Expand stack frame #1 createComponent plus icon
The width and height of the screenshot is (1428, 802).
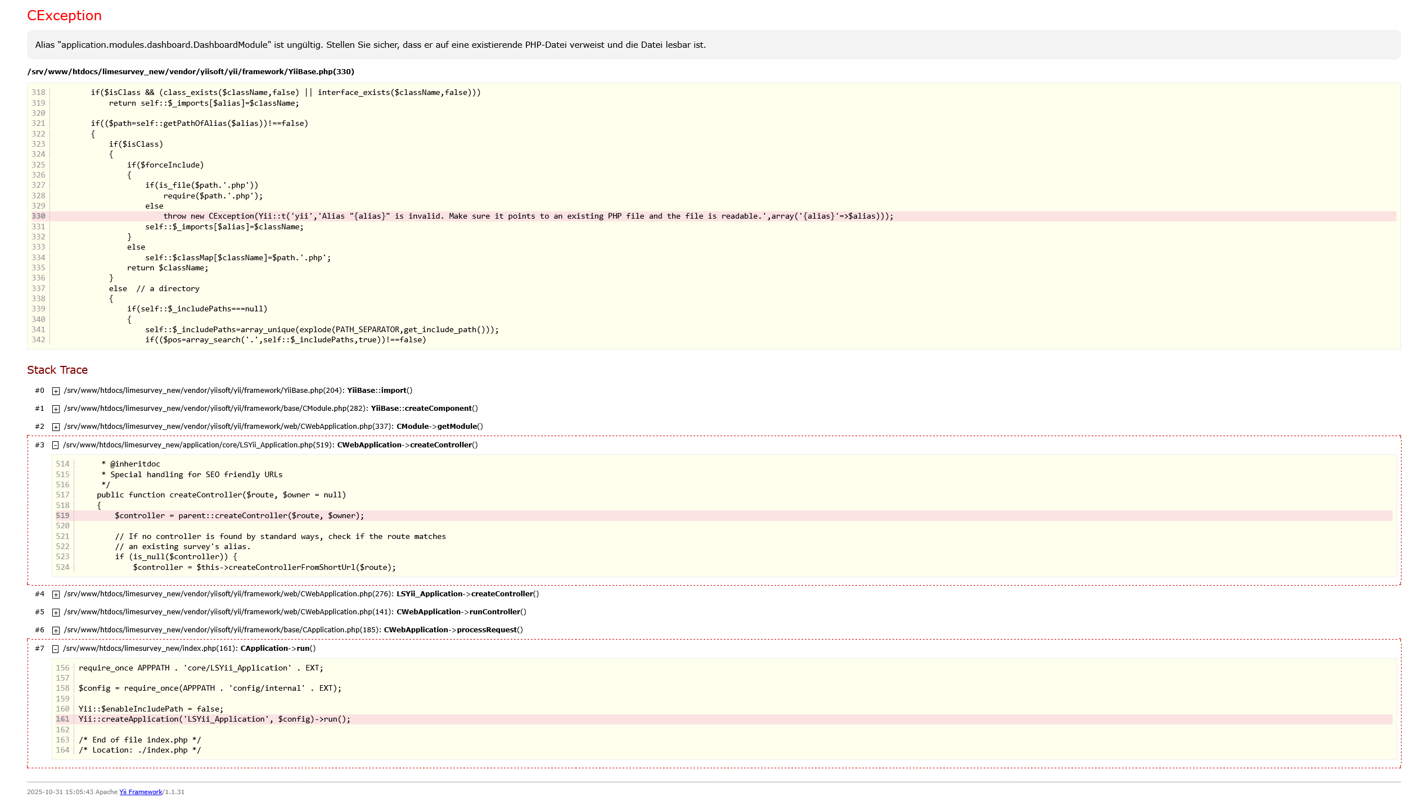56,409
